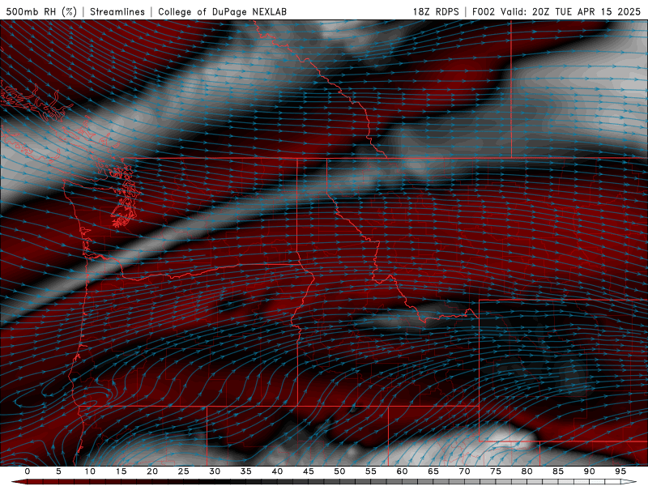Click the '500mb RH (%)' title text
Image resolution: width=648 pixels, height=486 pixels.
(41, 11)
